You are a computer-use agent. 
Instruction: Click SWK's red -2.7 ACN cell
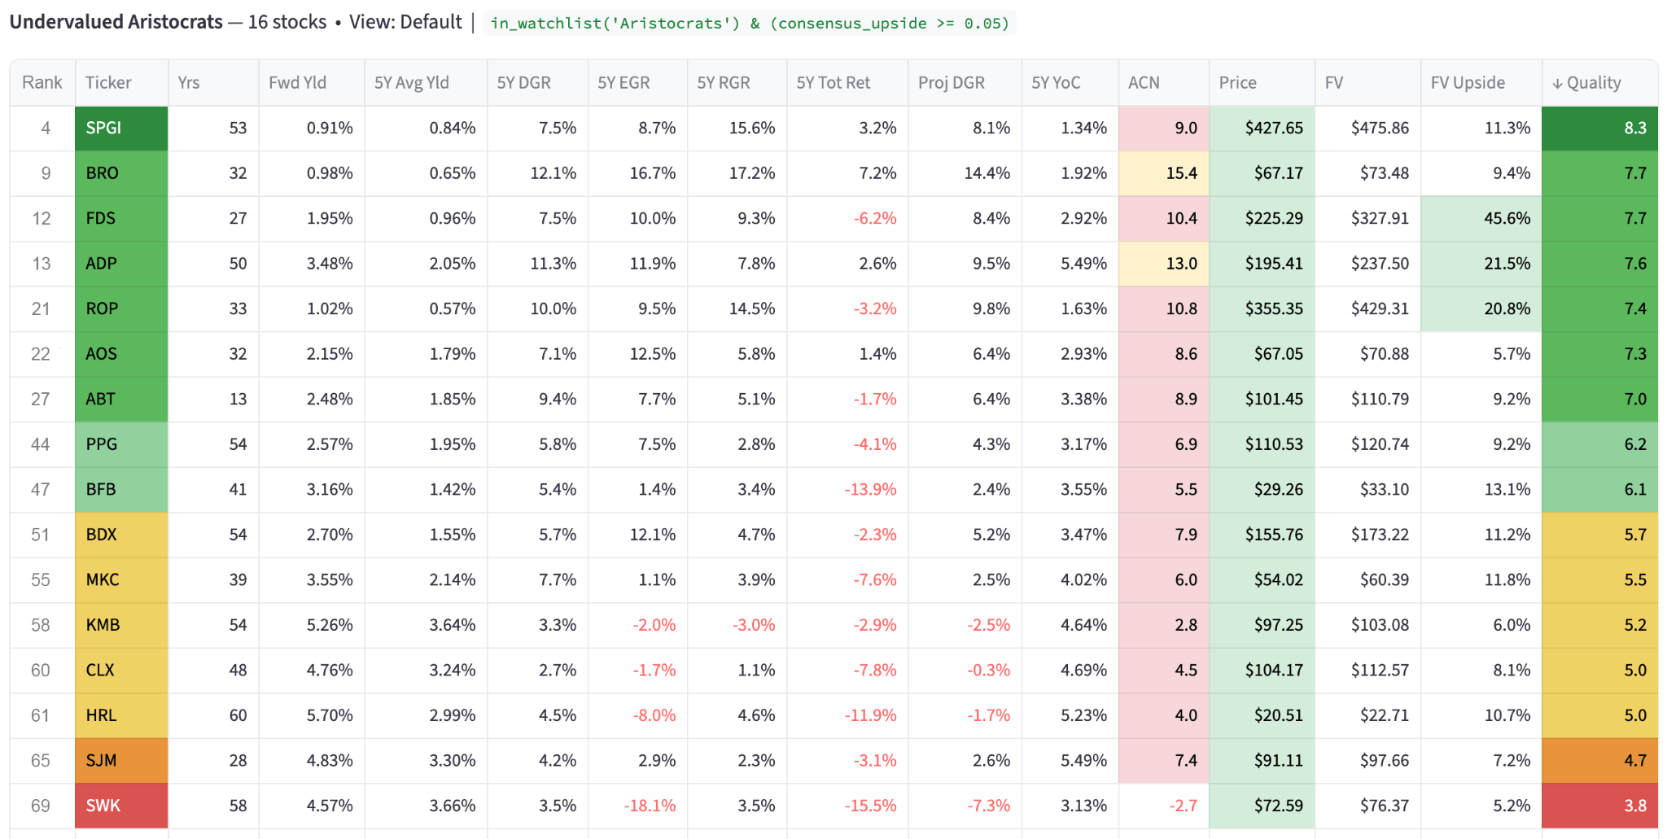[1164, 805]
